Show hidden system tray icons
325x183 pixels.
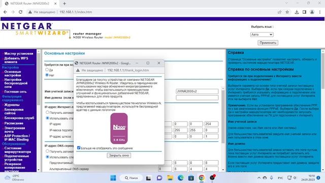(x=259, y=178)
